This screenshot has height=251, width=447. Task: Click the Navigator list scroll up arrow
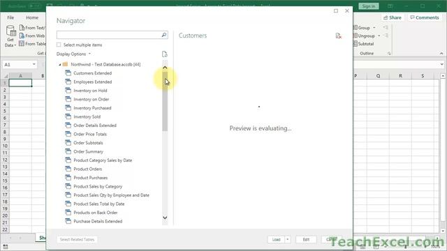click(x=165, y=68)
